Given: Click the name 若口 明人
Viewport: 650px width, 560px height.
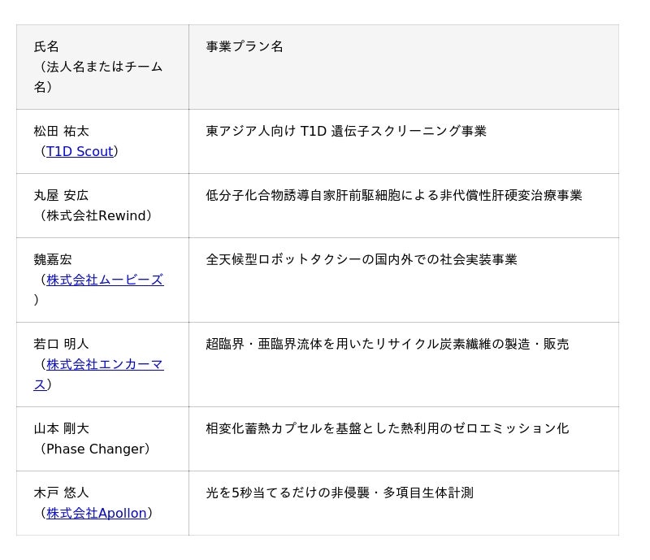Looking at the screenshot, I should pos(62,344).
